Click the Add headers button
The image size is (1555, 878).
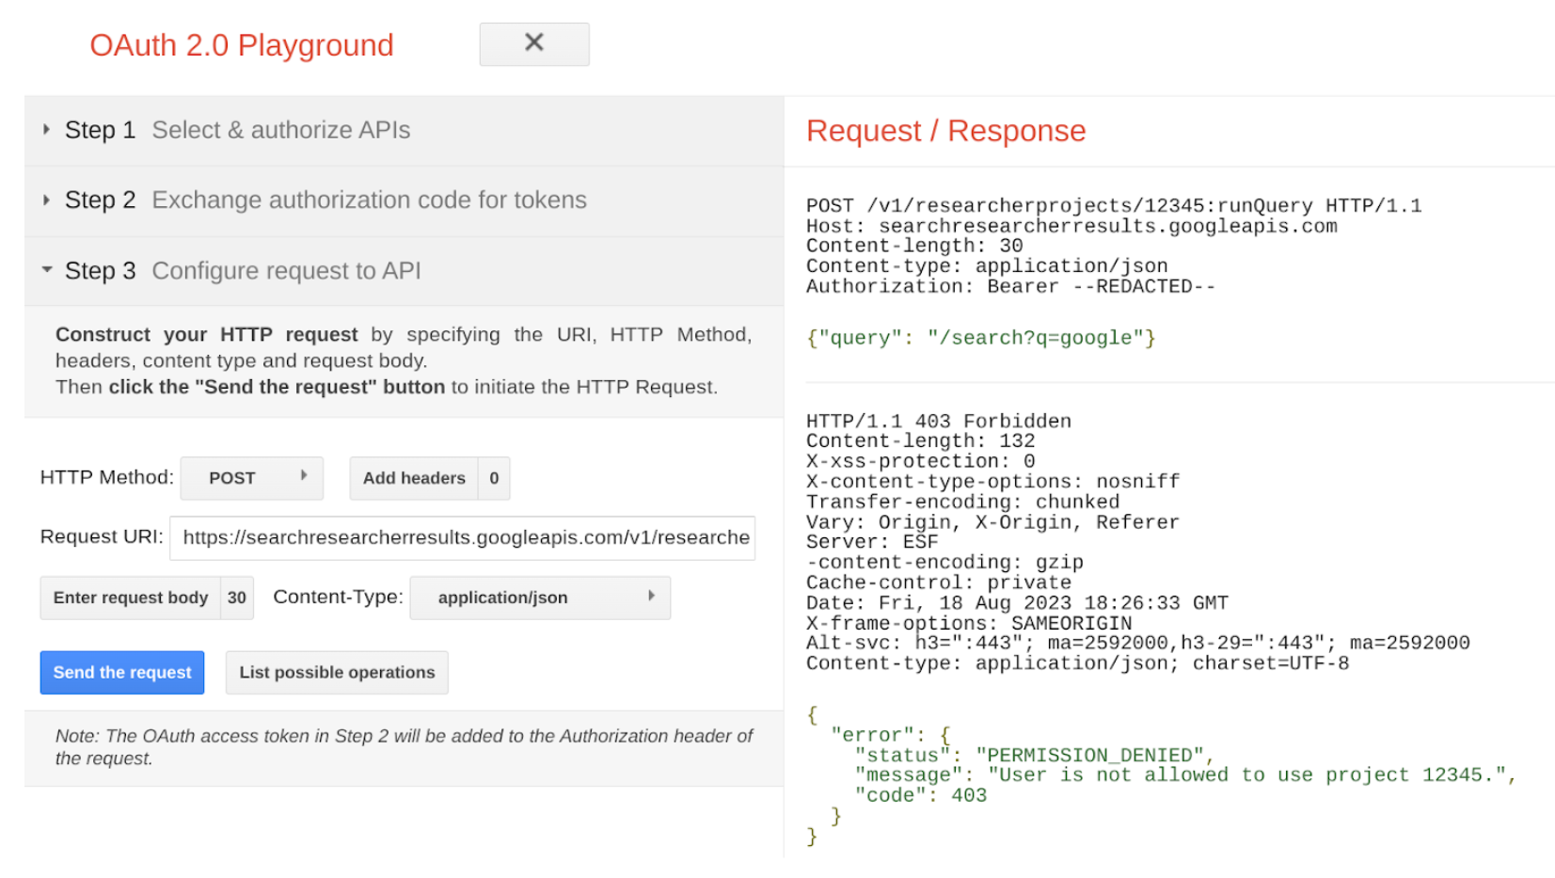pos(430,478)
